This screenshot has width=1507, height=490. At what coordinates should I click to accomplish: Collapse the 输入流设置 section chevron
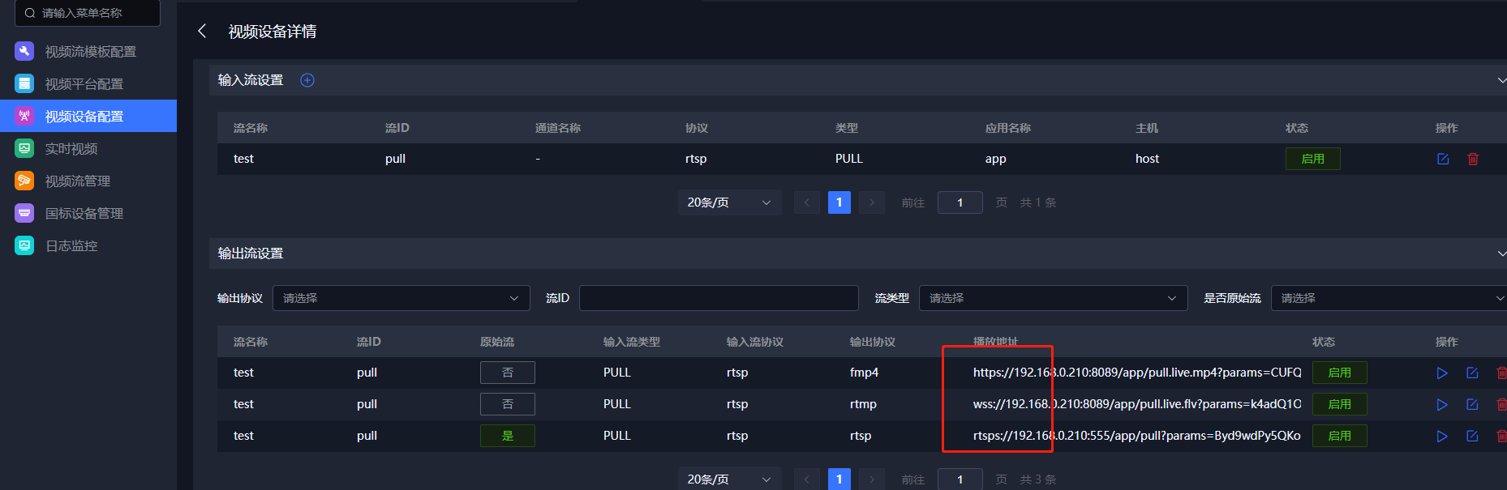coord(1501,80)
